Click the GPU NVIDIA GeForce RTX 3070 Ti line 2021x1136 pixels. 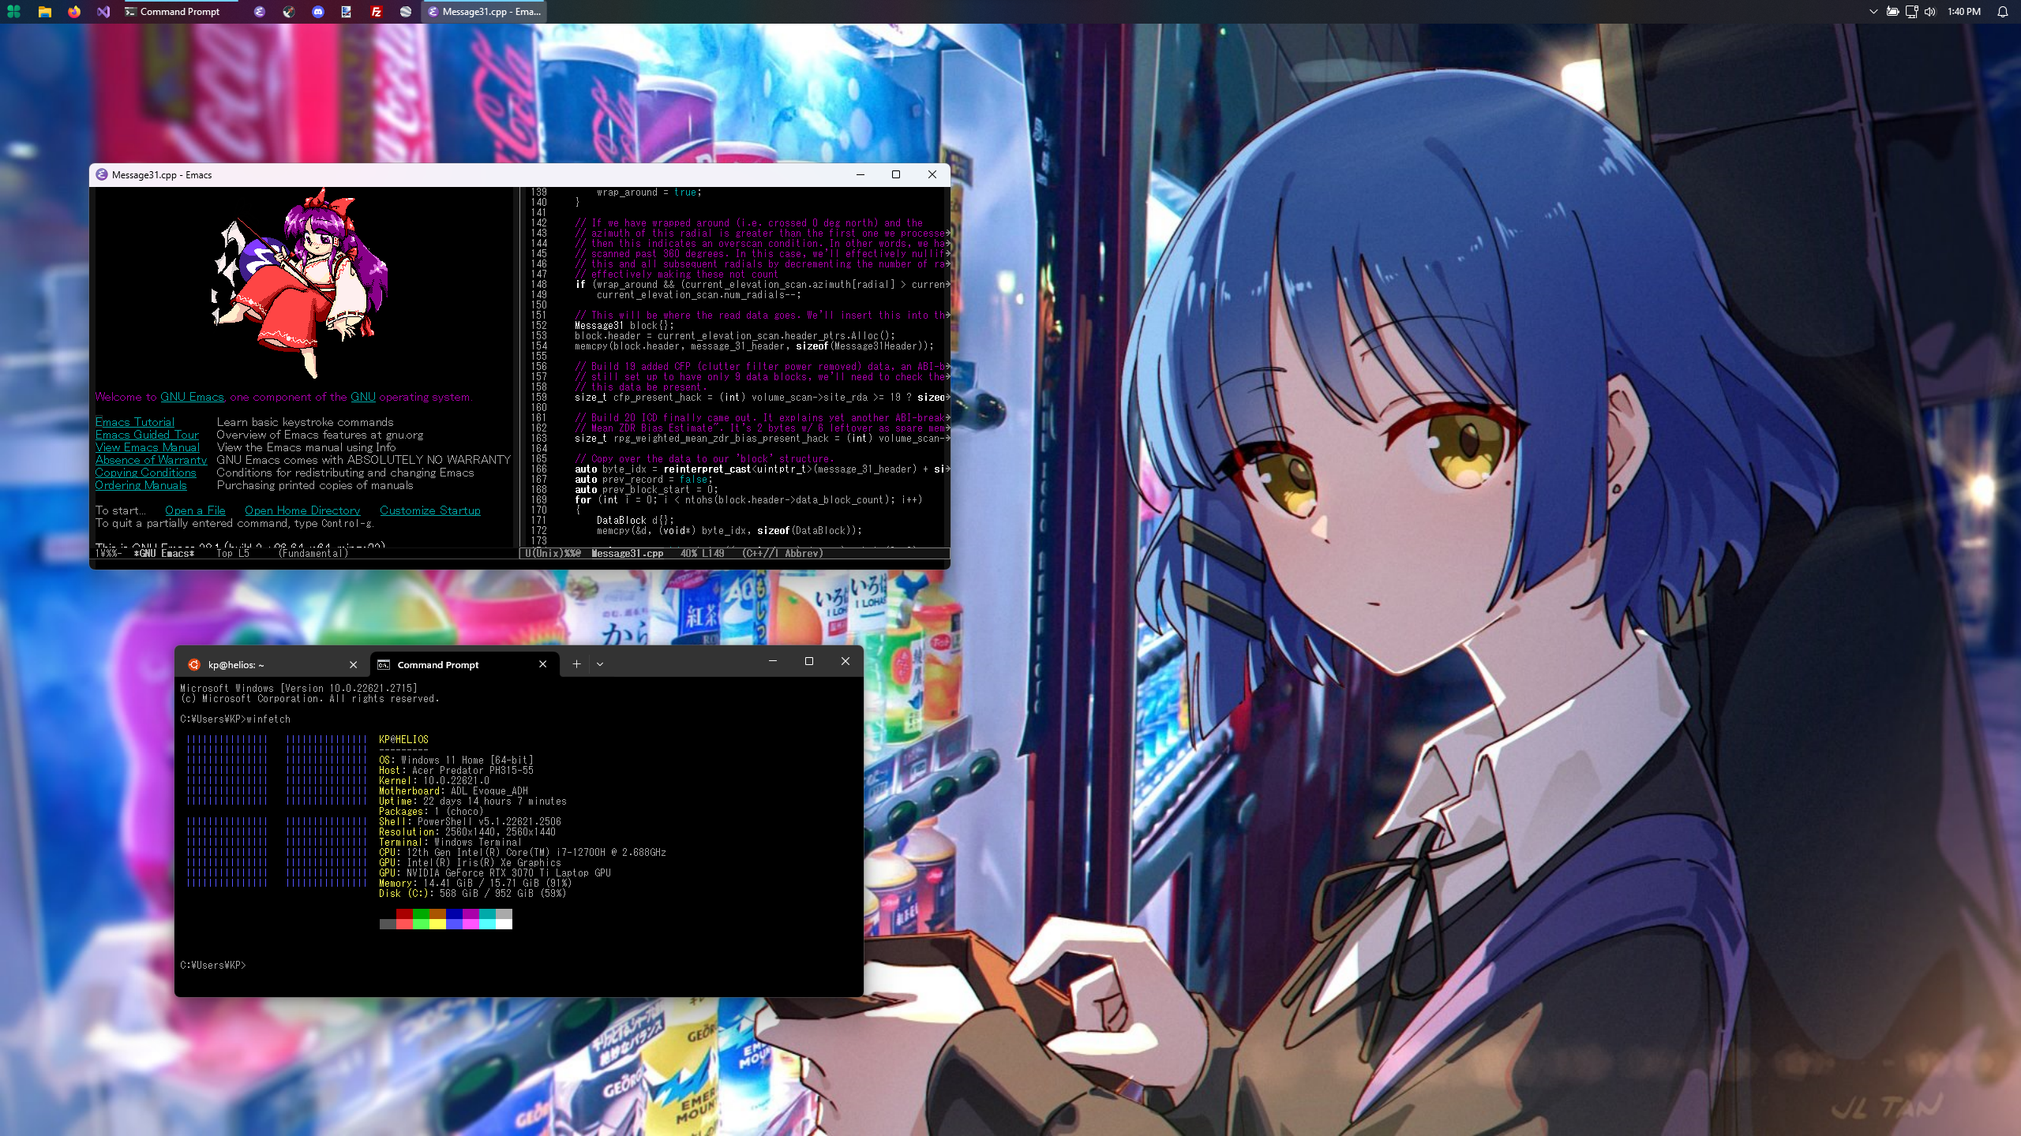pos(495,873)
